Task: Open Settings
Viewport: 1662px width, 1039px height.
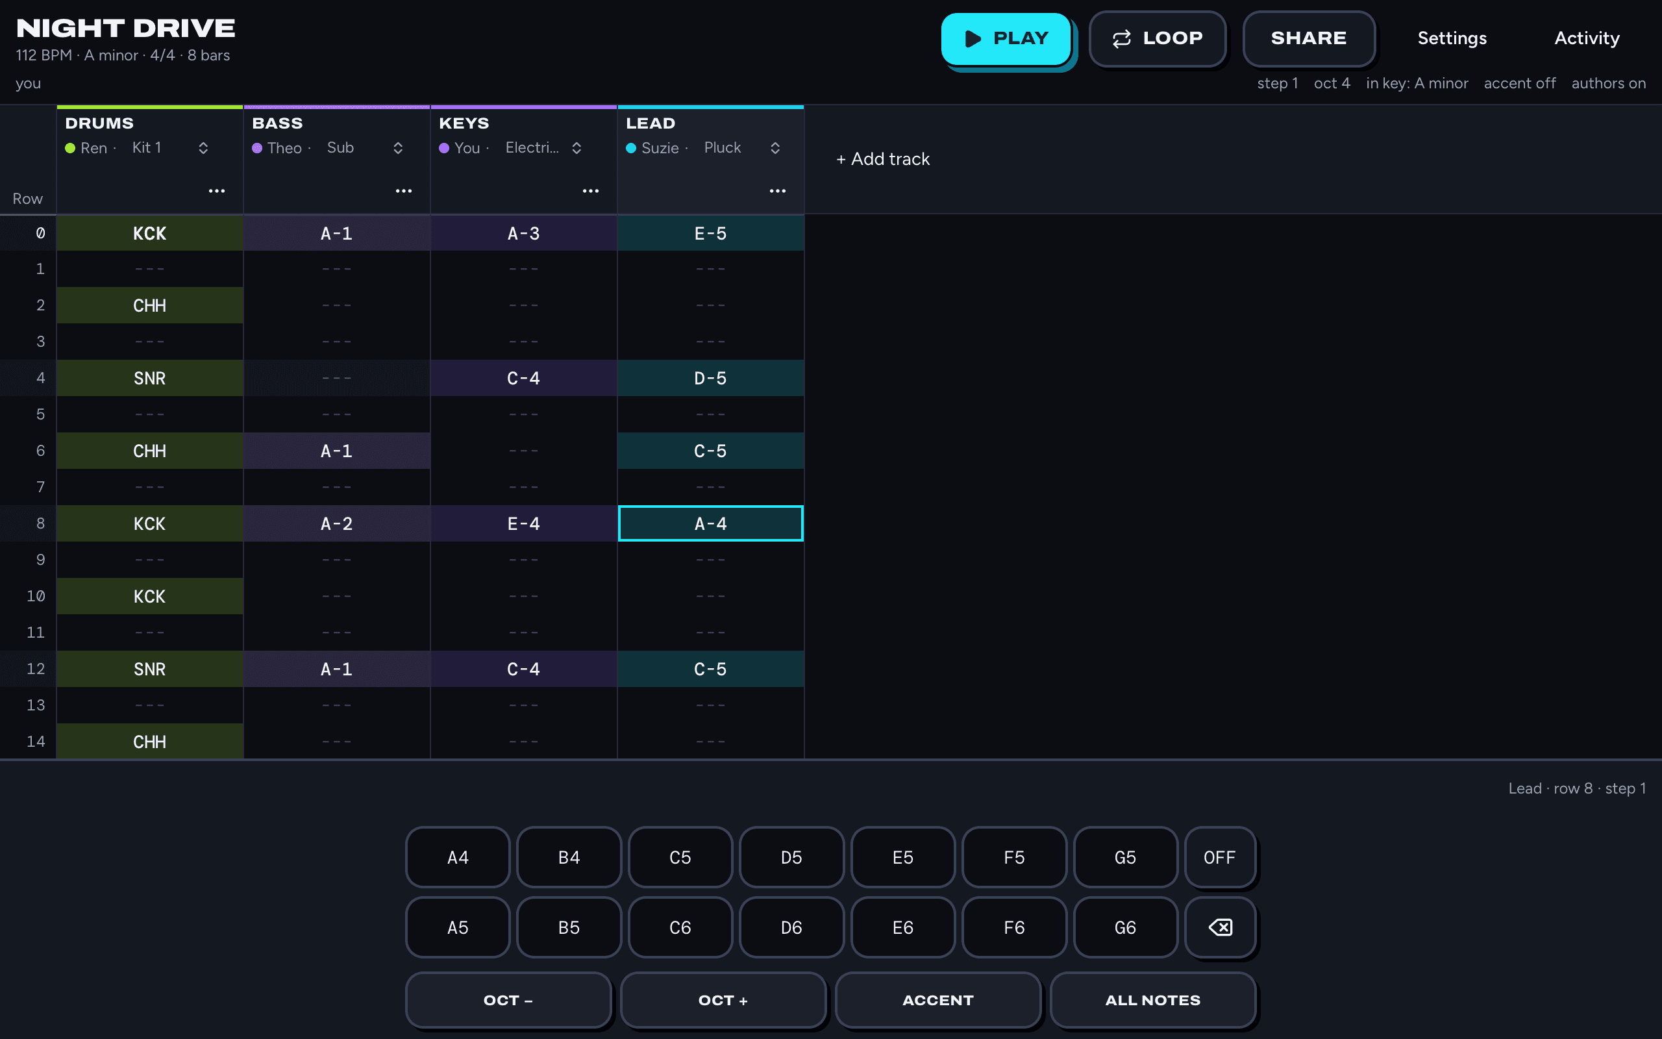Action: [1452, 38]
